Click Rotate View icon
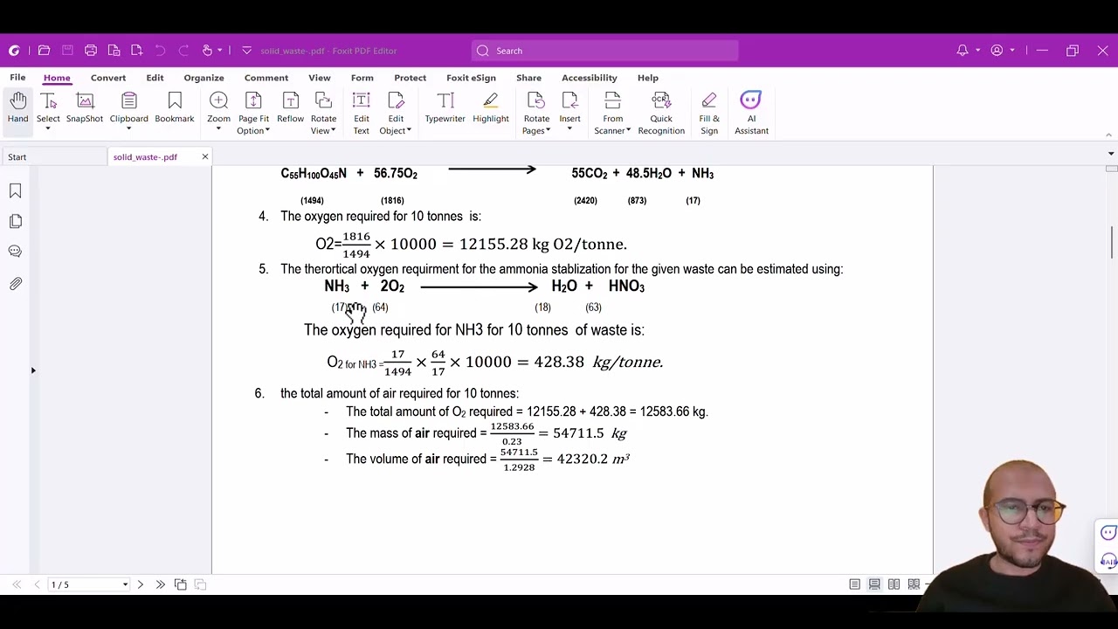The image size is (1118, 629). click(323, 100)
